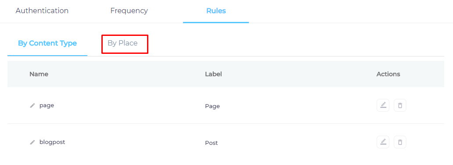Viewport: 453px width, 165px height.
Task: Click the Page label cell
Action: click(212, 106)
